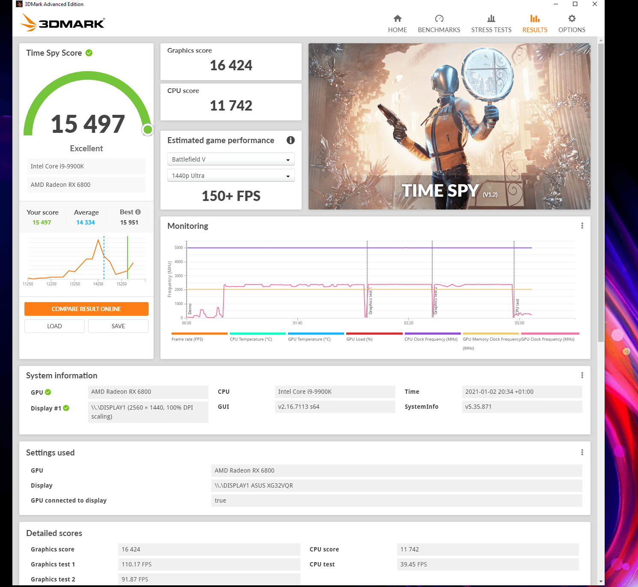Screen dimensions: 638x587
Task: Toggle the Frame rate (FPS) legend
Action: click(199, 337)
